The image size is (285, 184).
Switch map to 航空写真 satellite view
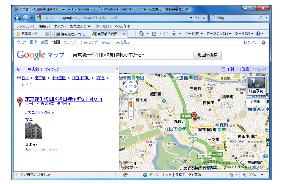(x=256, y=85)
